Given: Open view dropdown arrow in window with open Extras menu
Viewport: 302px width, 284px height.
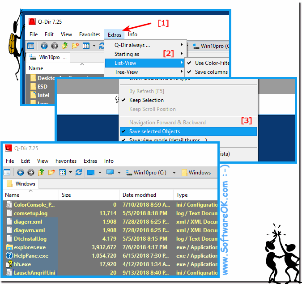Looking at the screenshot, I should 94,46.
